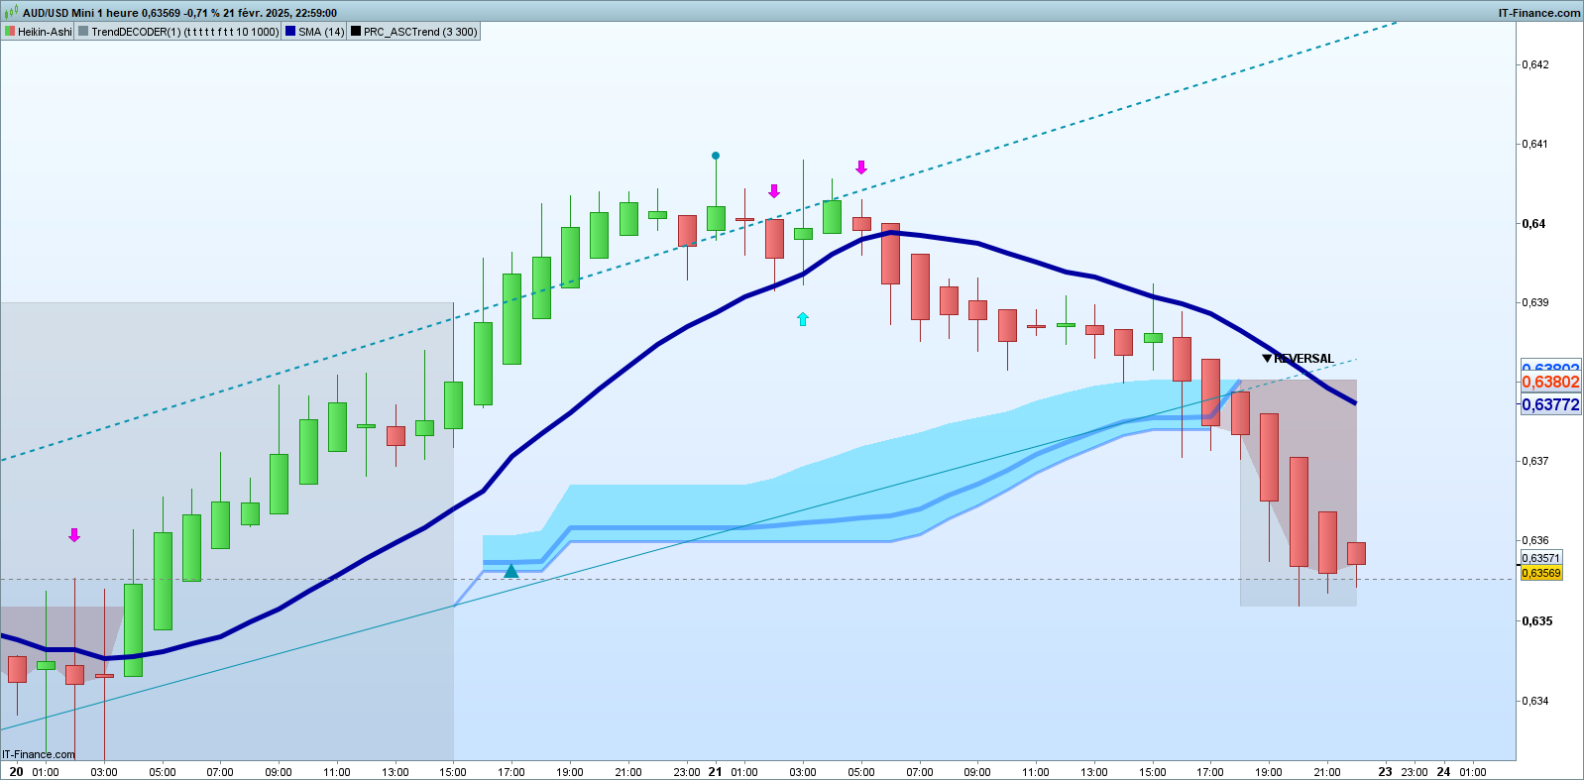The image size is (1584, 780).
Task: Click the magenta down arrow near 02:00 on the 20th
Action: tap(74, 535)
